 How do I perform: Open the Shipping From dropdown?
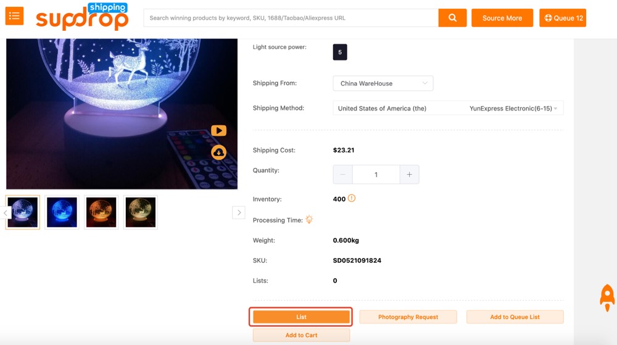click(383, 83)
